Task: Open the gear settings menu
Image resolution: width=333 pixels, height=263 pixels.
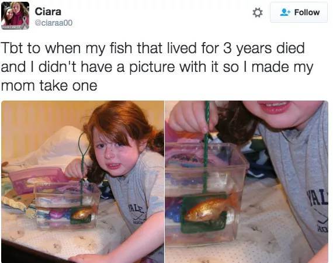Action: 257,12
